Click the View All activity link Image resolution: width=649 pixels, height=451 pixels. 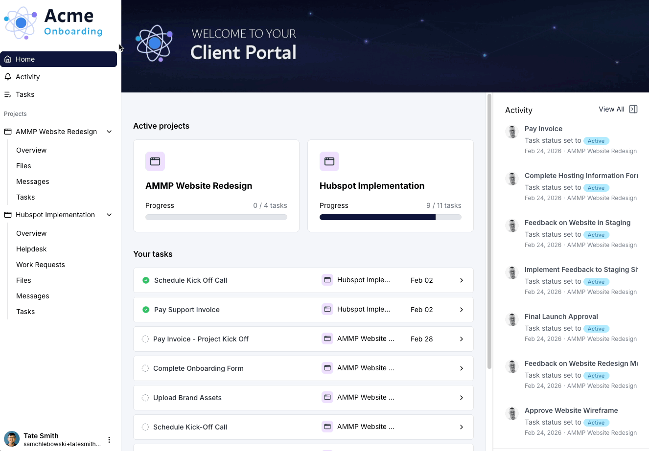pyautogui.click(x=611, y=109)
